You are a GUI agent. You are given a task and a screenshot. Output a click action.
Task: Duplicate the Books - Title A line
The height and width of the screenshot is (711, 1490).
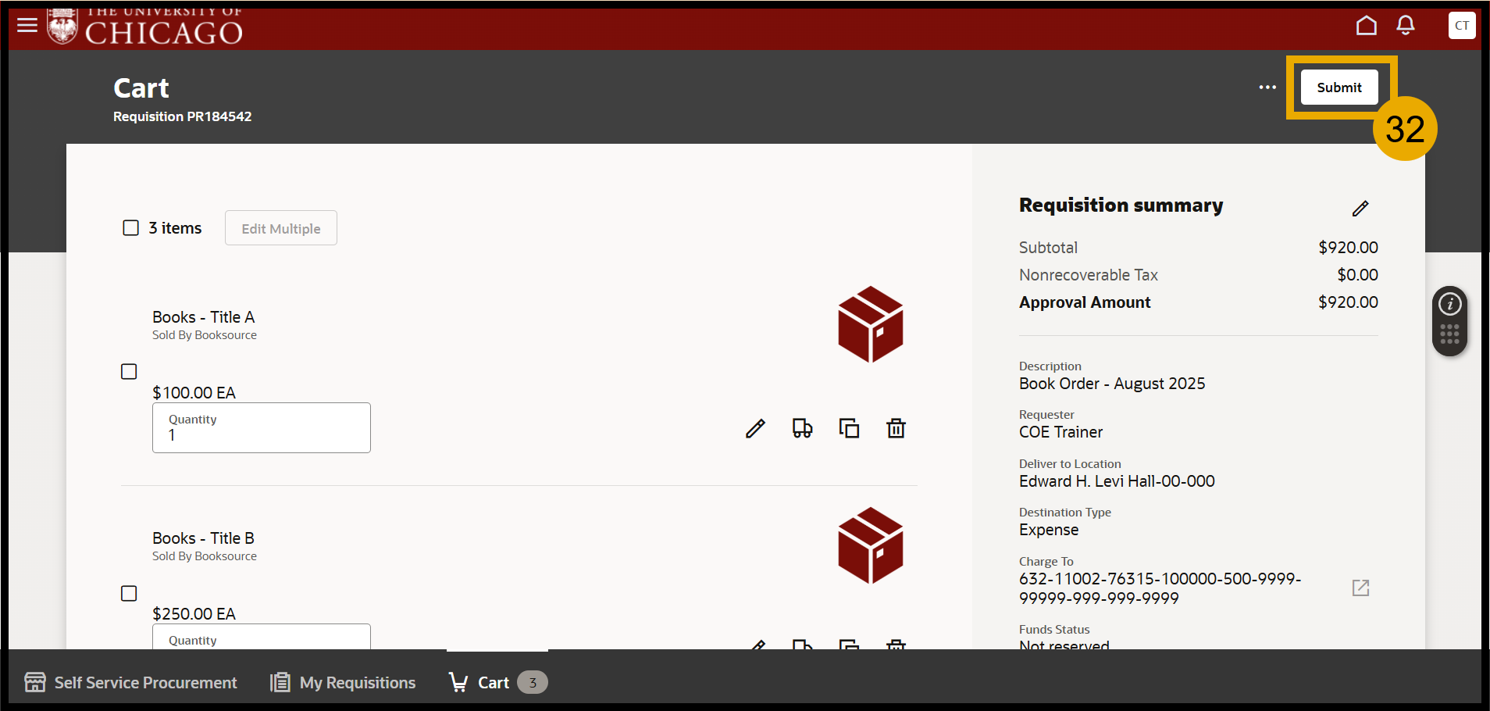tap(849, 428)
